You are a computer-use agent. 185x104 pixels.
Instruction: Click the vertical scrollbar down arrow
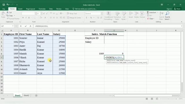182,93
